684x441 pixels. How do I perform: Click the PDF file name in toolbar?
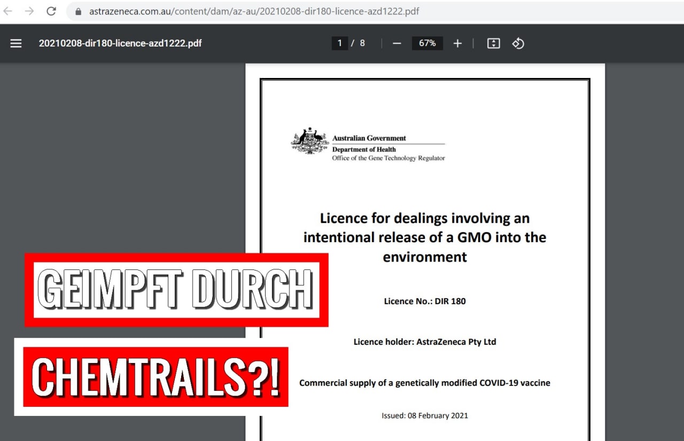pyautogui.click(x=120, y=43)
